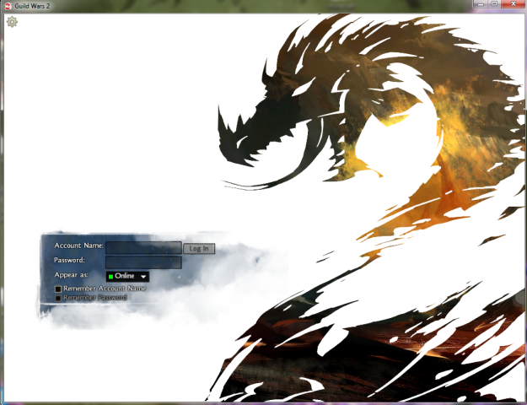Click the Account Name label

tap(78, 246)
